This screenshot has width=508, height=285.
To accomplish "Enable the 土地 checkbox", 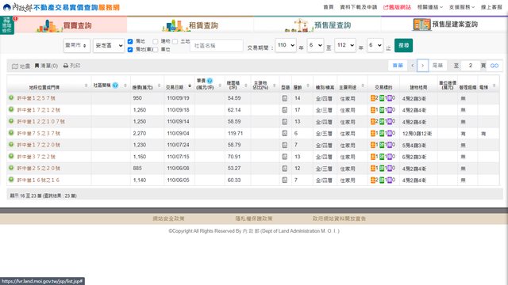I will click(175, 41).
